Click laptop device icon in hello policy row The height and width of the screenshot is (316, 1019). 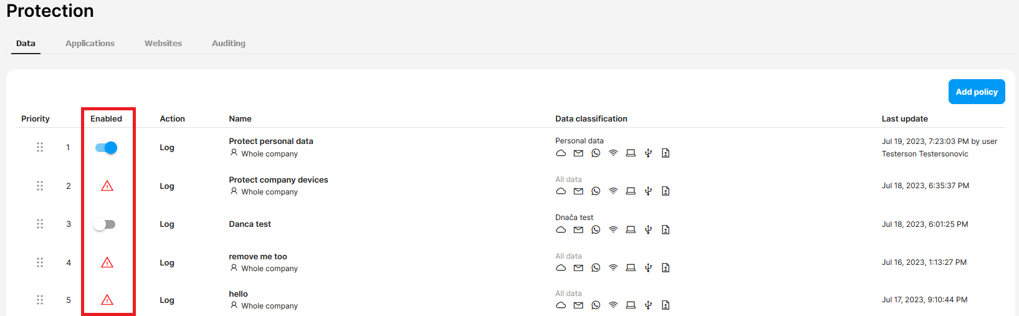[631, 305]
